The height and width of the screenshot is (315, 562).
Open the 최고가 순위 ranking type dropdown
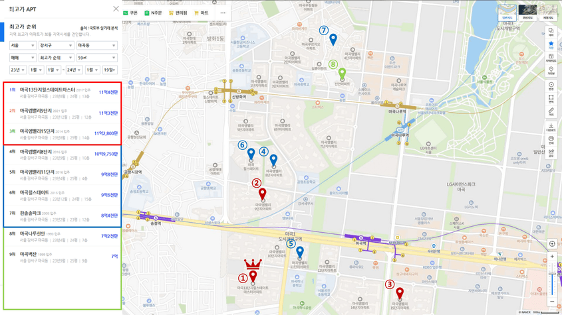(x=56, y=58)
